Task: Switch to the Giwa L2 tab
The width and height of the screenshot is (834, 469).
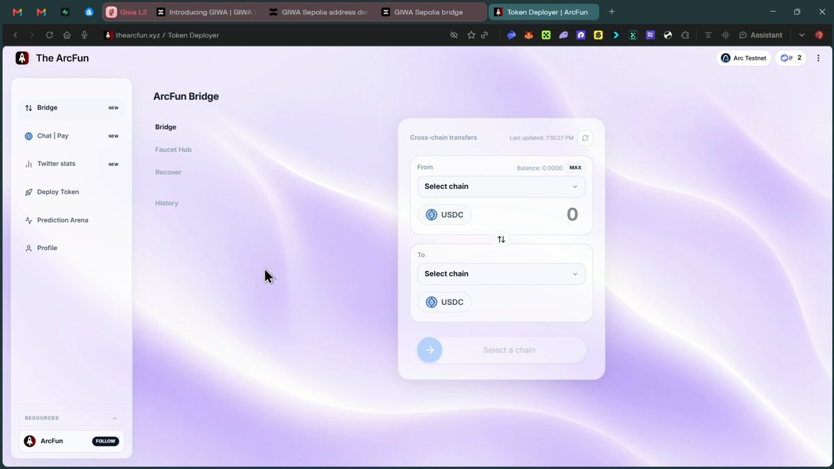Action: tap(126, 12)
